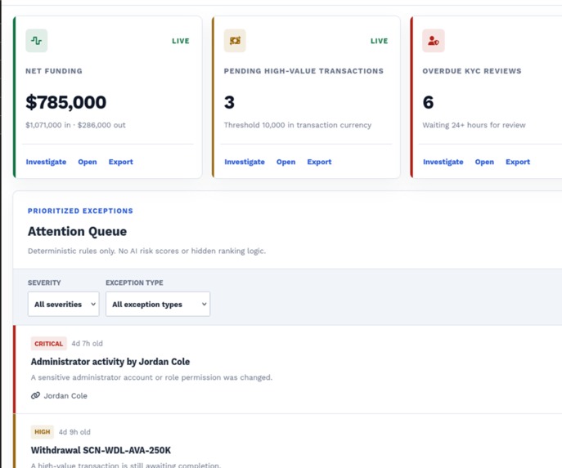Image resolution: width=562 pixels, height=468 pixels.
Task: Click the overdue KYC count 6
Action: (428, 102)
